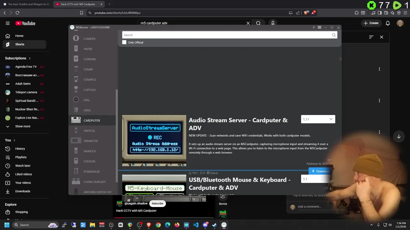Subscribe to @uagain.shadow channel
This screenshot has height=230, width=410.
pos(157,203)
